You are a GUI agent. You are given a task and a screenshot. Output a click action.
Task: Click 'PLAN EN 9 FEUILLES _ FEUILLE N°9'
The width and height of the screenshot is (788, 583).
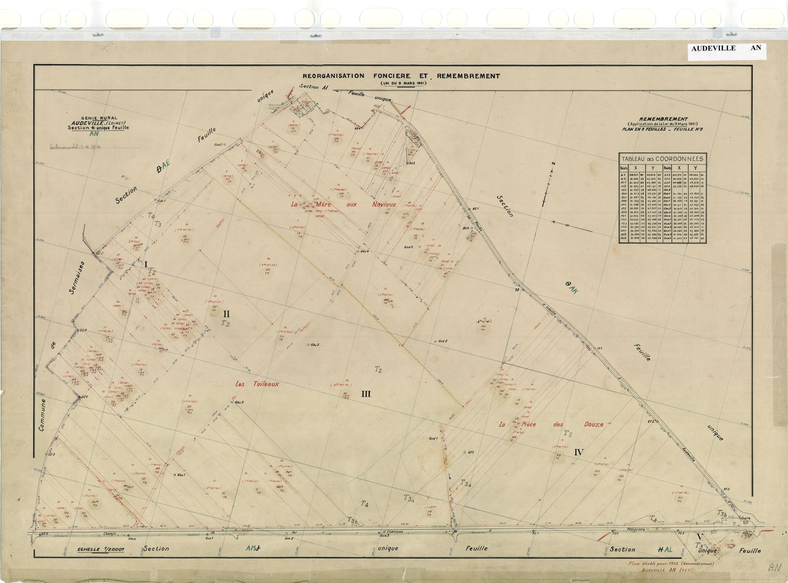663,129
